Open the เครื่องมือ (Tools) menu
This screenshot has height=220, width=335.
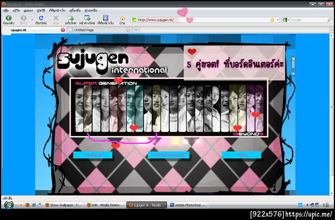(75, 10)
